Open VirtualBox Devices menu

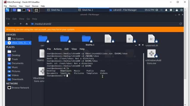click(x=35, y=6)
